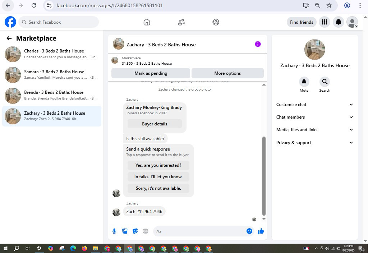This screenshot has width=368, height=253.
Task: Click chat scroll up arrow
Action: (264, 85)
